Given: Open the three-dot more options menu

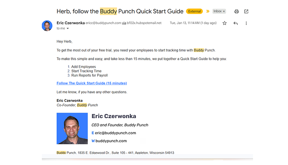Looking at the screenshot, I should (246, 23).
